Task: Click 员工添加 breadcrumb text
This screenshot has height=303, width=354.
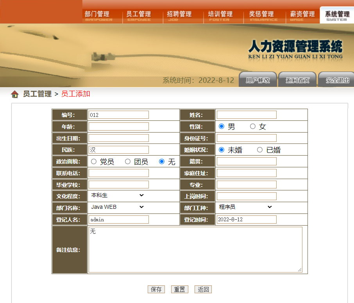Action: [x=76, y=94]
